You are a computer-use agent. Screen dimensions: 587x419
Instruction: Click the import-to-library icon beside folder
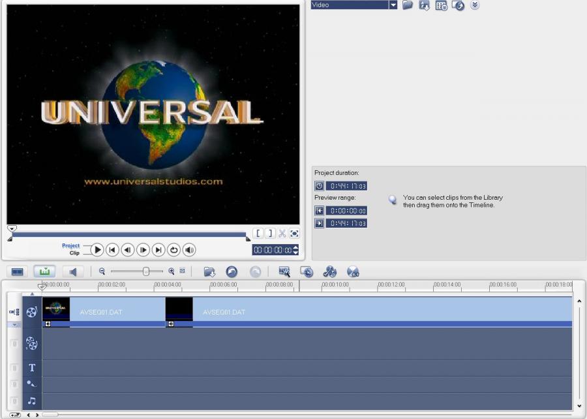pyautogui.click(x=424, y=5)
